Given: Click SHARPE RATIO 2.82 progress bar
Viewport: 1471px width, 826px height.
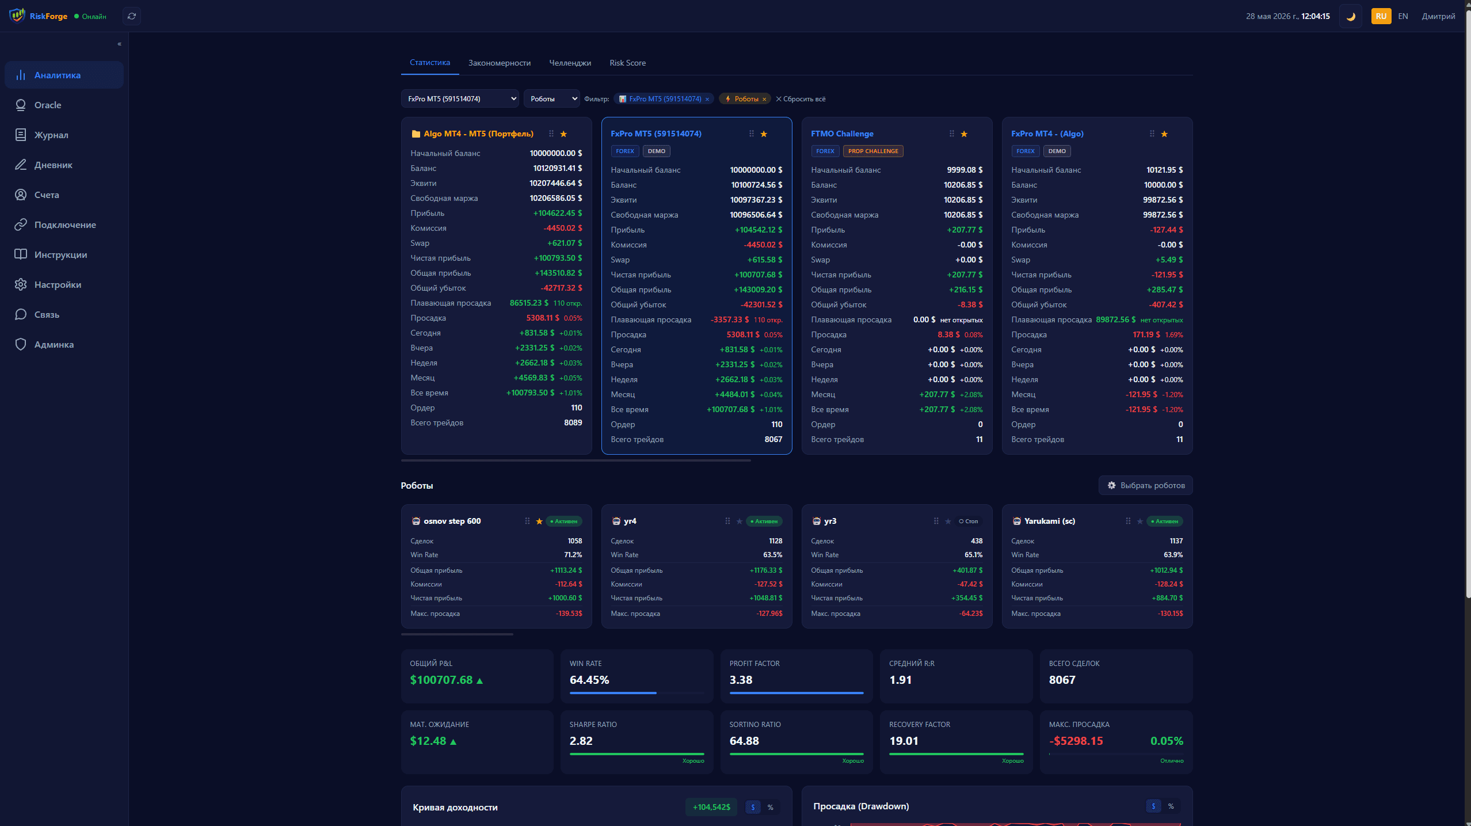Looking at the screenshot, I should click(x=637, y=754).
